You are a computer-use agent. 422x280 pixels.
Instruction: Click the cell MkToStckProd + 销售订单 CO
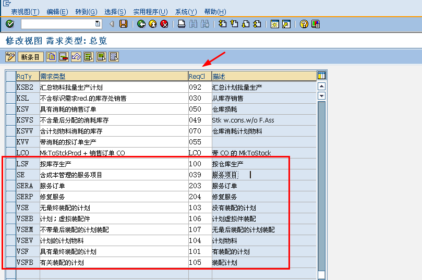tap(114, 153)
